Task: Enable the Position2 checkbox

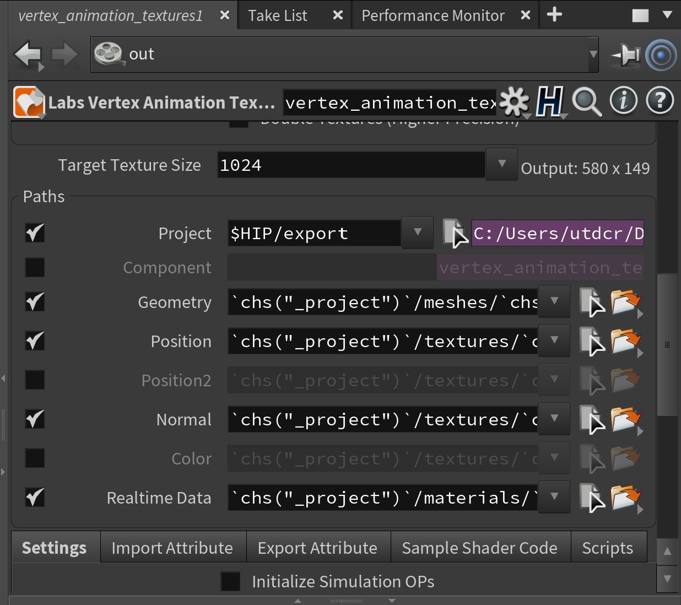Action: pyautogui.click(x=35, y=380)
